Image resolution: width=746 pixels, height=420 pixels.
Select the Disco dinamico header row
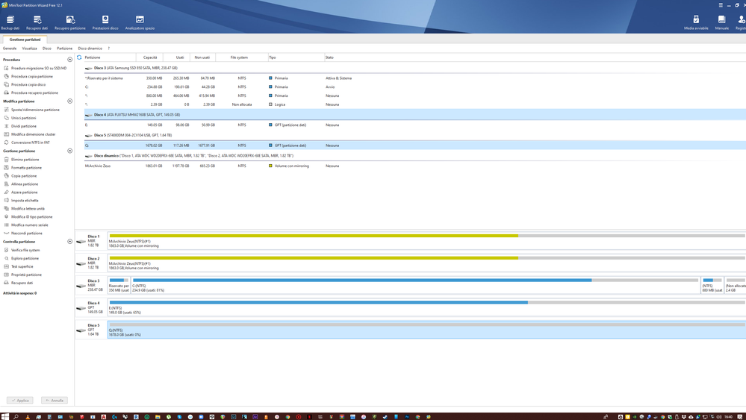[415, 156]
